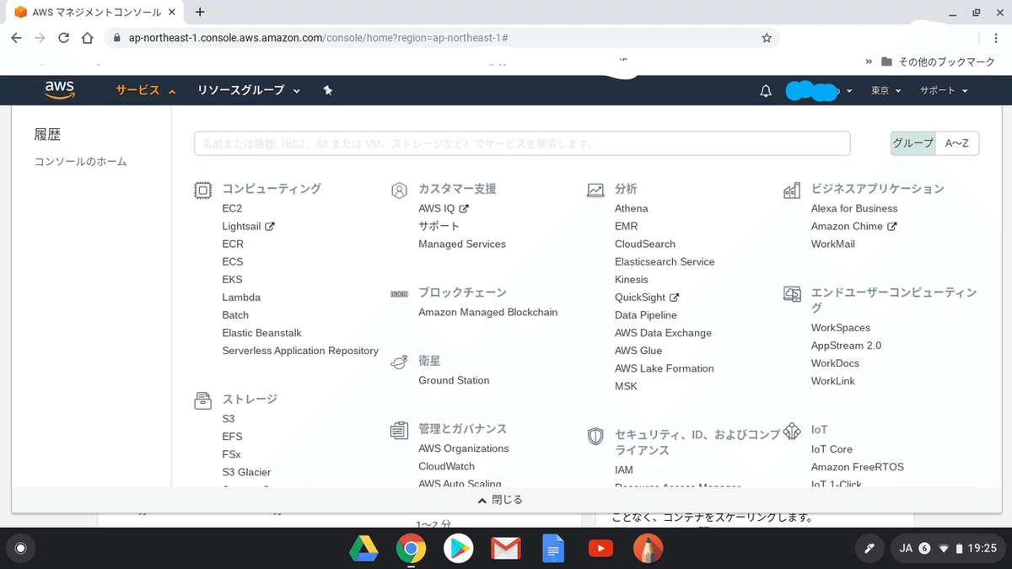1012x569 pixels.
Task: Open the IAM service
Action: tap(624, 470)
